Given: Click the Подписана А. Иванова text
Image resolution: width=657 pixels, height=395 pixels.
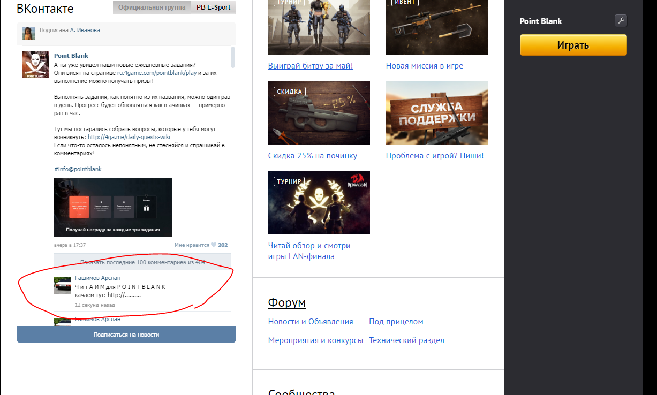Looking at the screenshot, I should click(x=70, y=30).
